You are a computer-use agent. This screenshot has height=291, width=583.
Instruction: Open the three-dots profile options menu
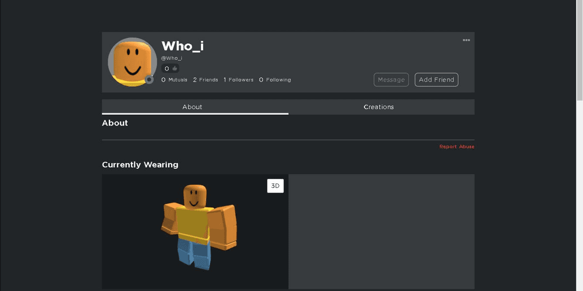pos(466,40)
